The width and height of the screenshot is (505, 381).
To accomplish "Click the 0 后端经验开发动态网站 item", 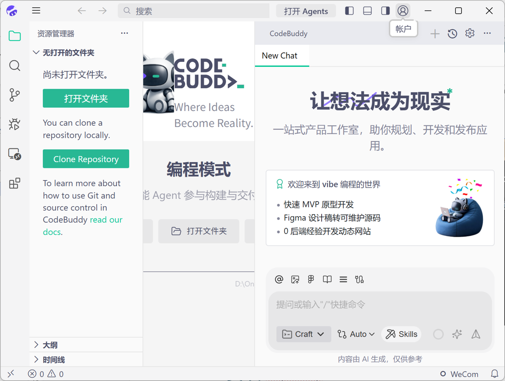I will pos(327,231).
